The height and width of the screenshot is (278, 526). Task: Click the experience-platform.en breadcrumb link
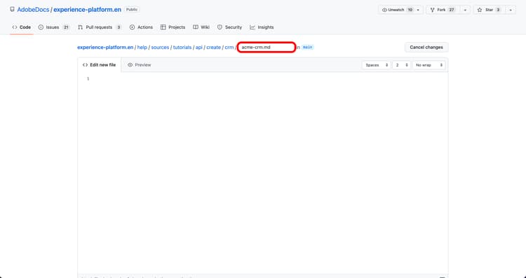(x=105, y=47)
